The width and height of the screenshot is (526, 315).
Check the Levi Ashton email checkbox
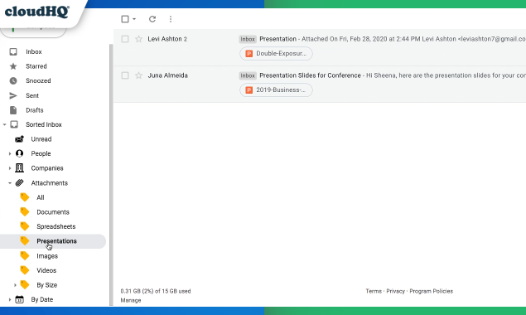[x=125, y=39]
